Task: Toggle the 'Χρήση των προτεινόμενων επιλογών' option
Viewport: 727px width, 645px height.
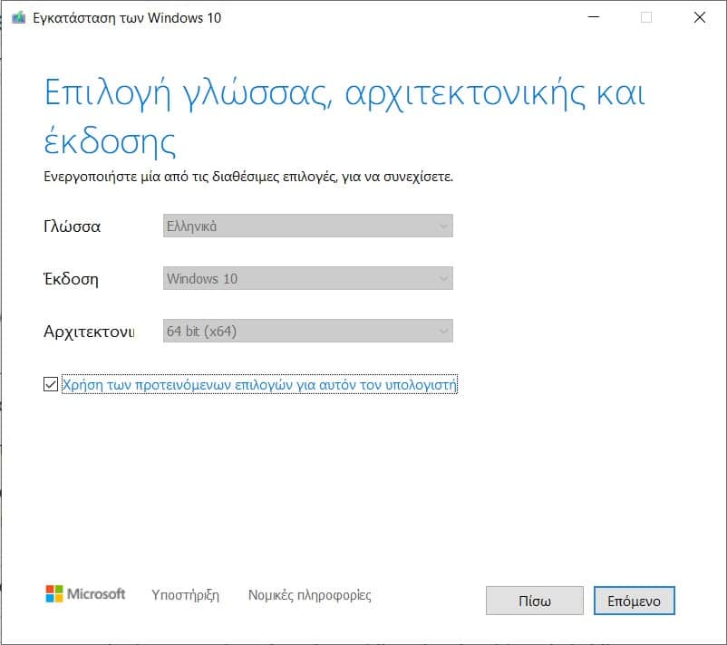Action: (x=50, y=384)
